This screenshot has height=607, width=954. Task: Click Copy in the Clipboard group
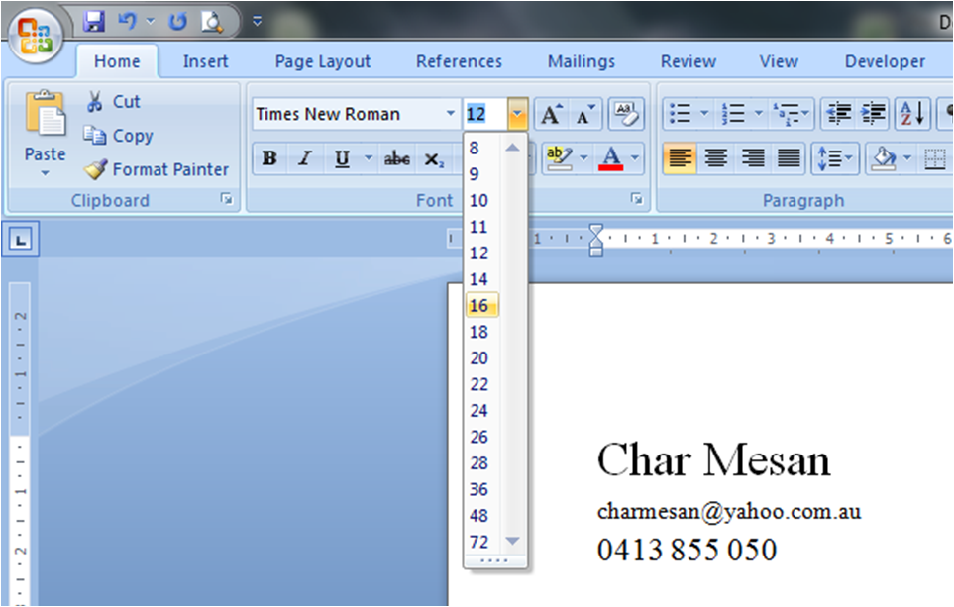click(x=118, y=136)
